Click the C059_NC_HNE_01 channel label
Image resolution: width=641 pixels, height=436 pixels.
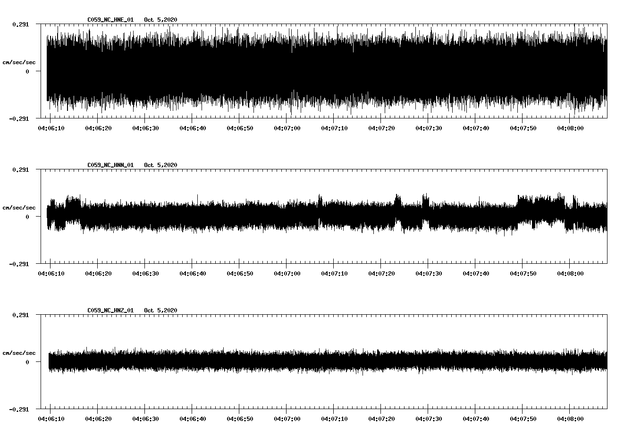tap(110, 20)
